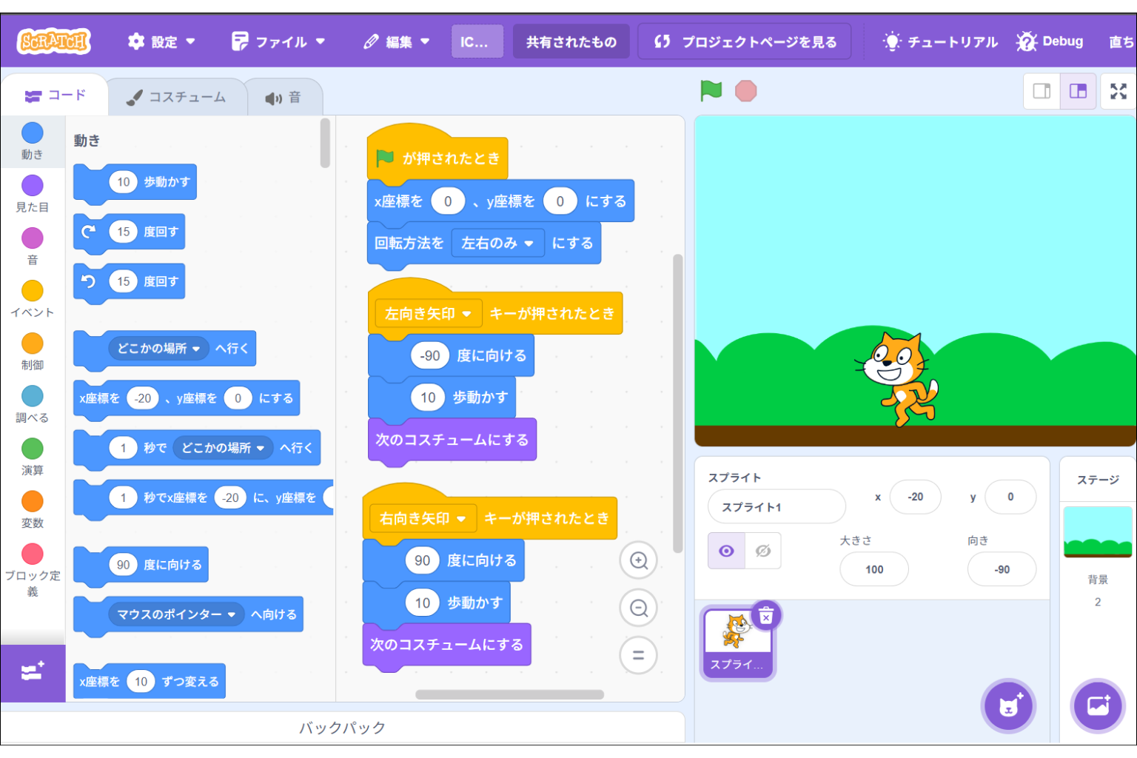Open the 設定 settings menu
The height and width of the screenshot is (758, 1137).
click(x=161, y=42)
